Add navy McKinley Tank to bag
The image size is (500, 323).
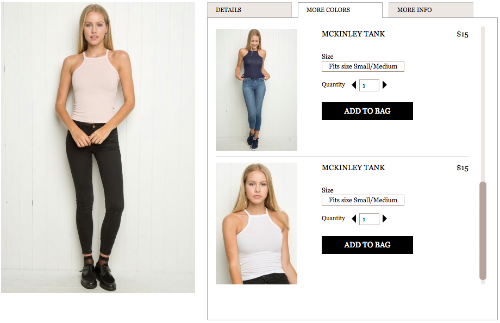(x=367, y=111)
